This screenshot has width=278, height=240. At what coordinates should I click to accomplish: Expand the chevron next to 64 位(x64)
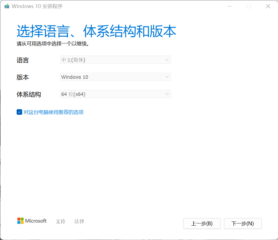pos(167,94)
